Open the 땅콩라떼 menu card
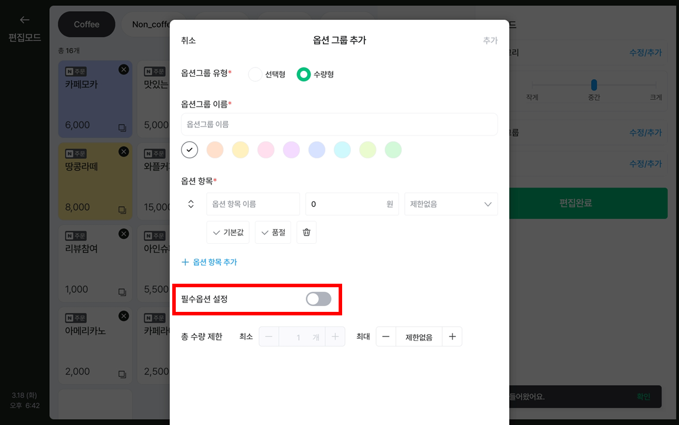Viewport: 679px width, 425px height. tap(95, 182)
